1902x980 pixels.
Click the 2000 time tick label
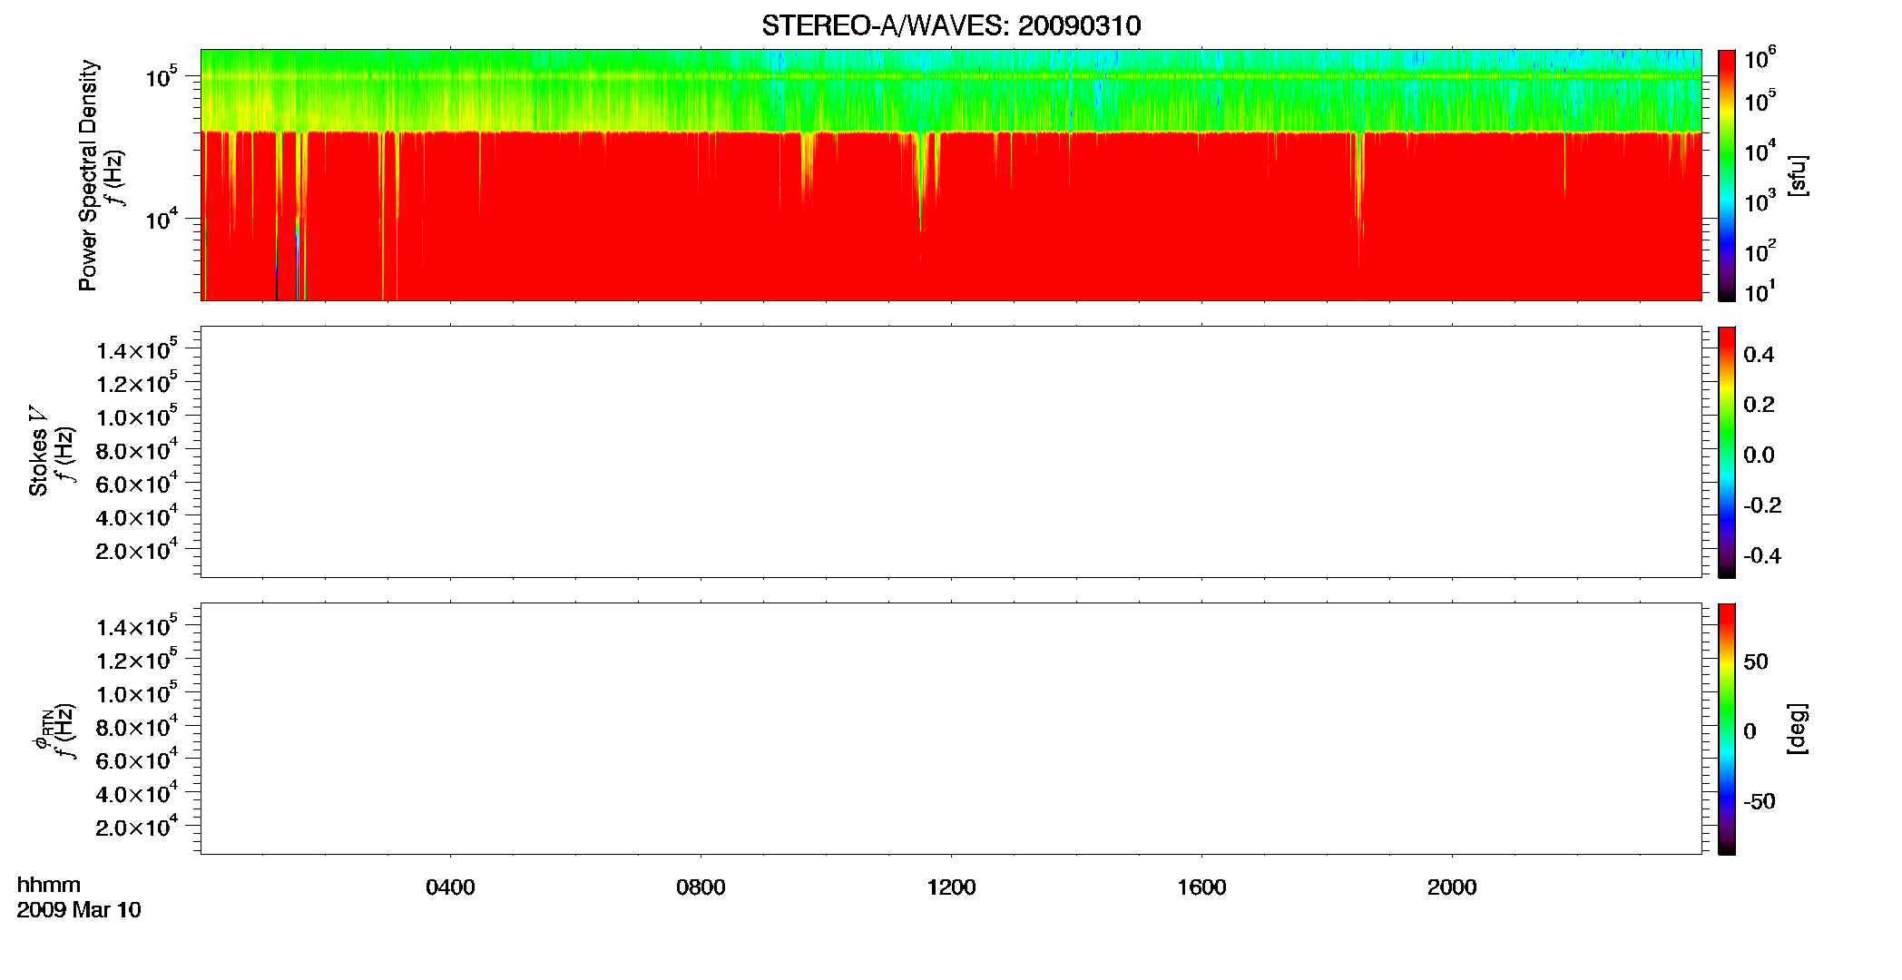pos(1452,887)
